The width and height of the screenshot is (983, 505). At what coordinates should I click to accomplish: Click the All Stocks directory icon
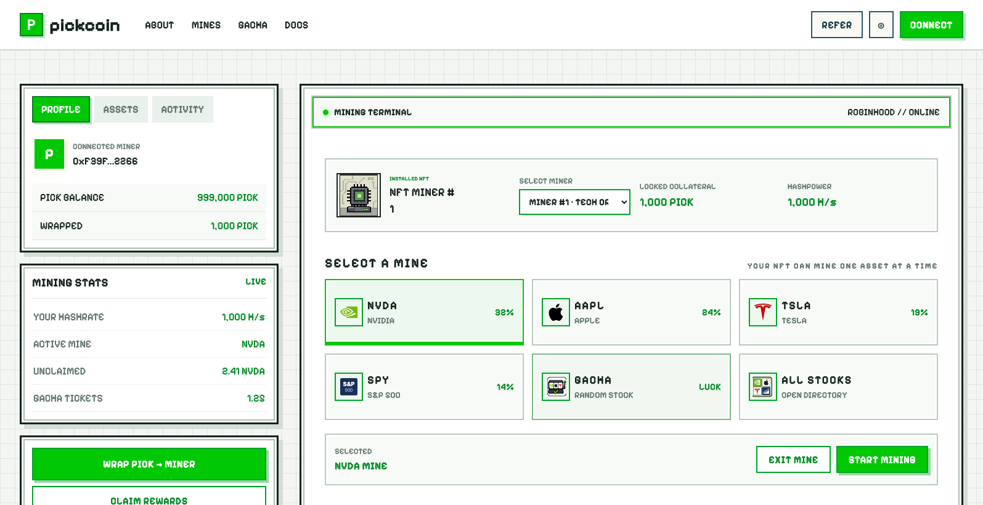(x=763, y=387)
